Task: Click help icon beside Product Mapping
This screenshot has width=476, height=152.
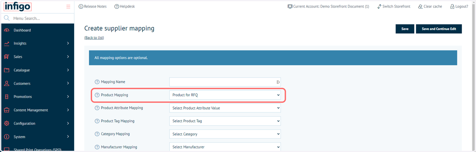Action: [97, 95]
